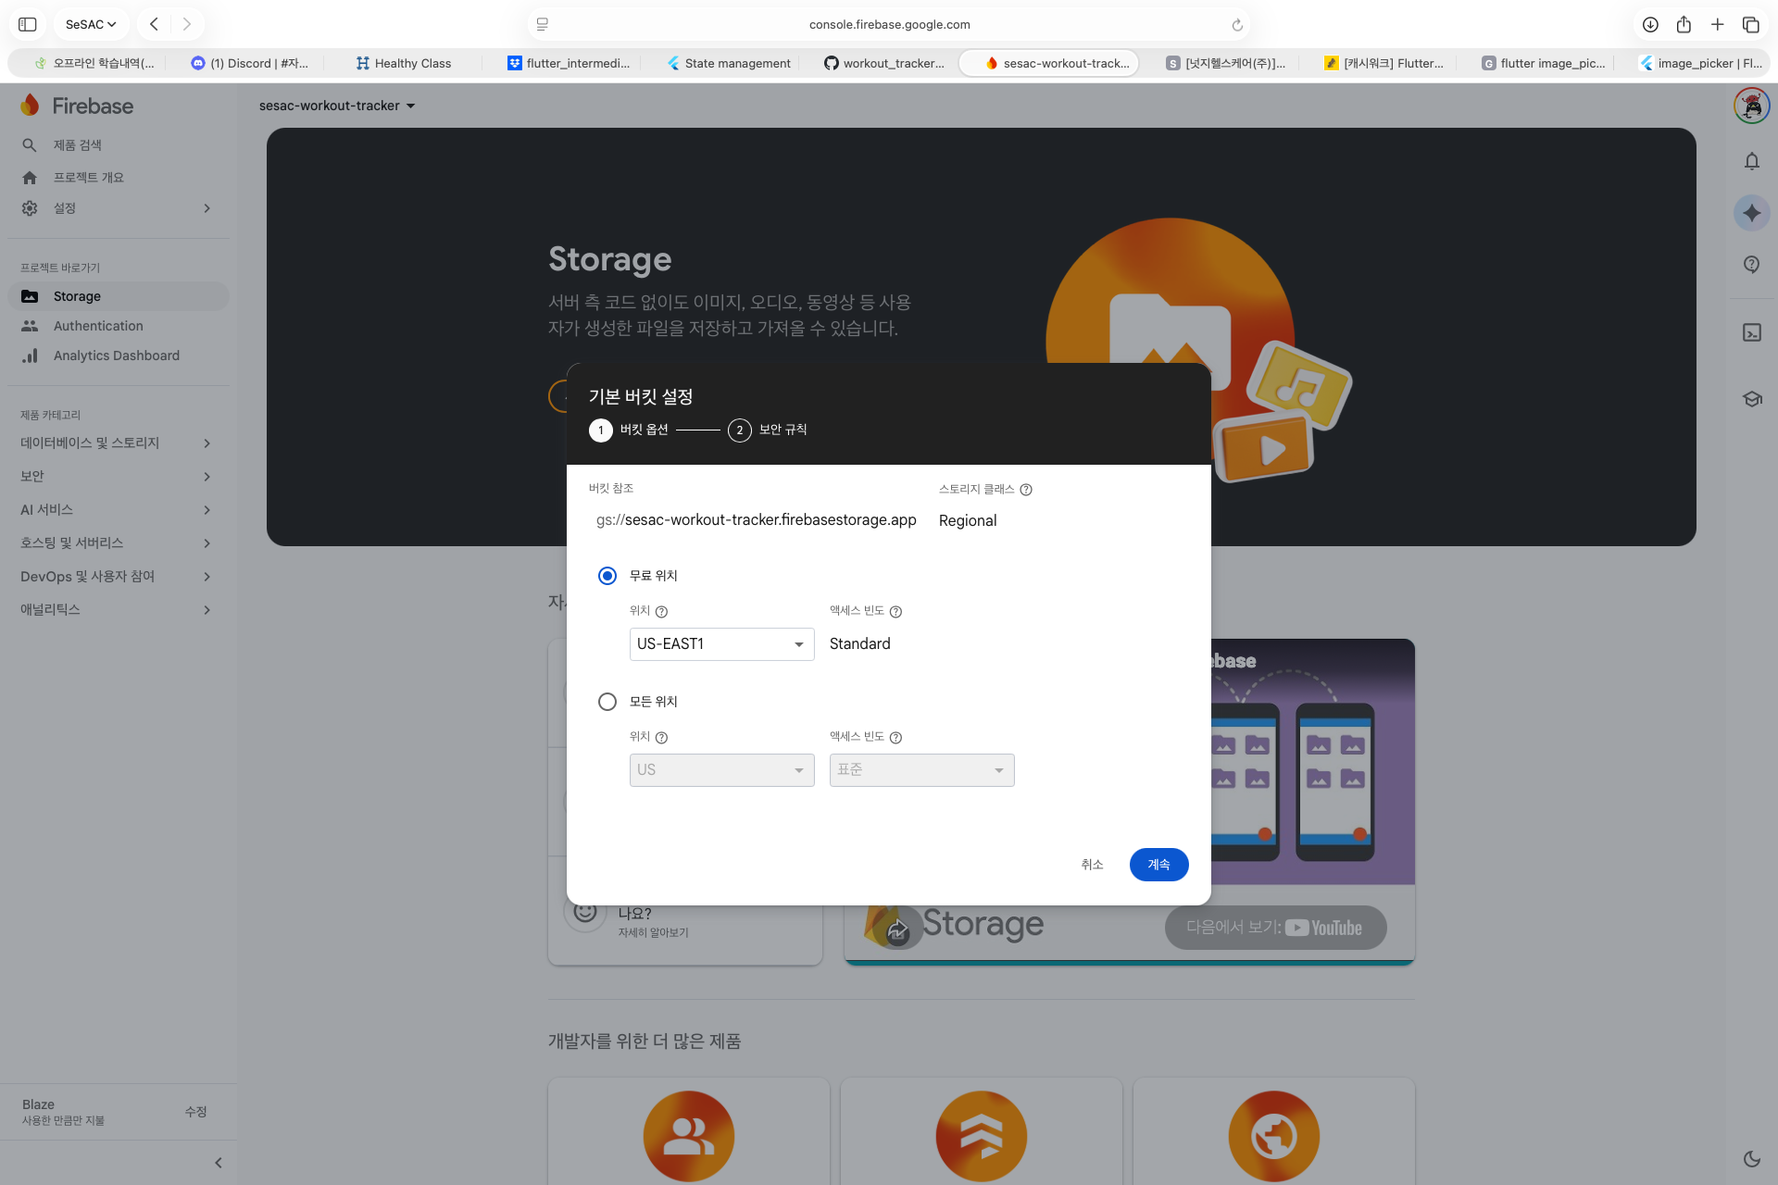Image resolution: width=1778 pixels, height=1185 pixels.
Task: Open Authentication in the sidebar
Action: coord(119,326)
